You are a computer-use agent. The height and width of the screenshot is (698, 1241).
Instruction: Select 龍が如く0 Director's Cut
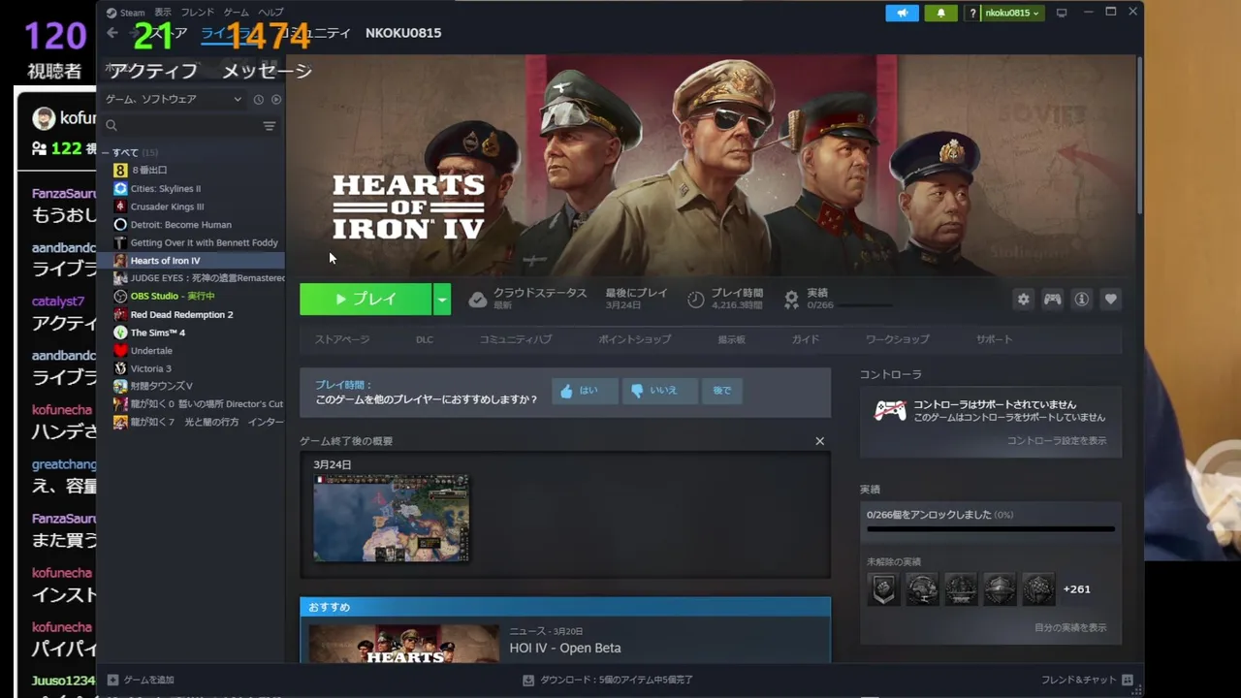click(192, 404)
